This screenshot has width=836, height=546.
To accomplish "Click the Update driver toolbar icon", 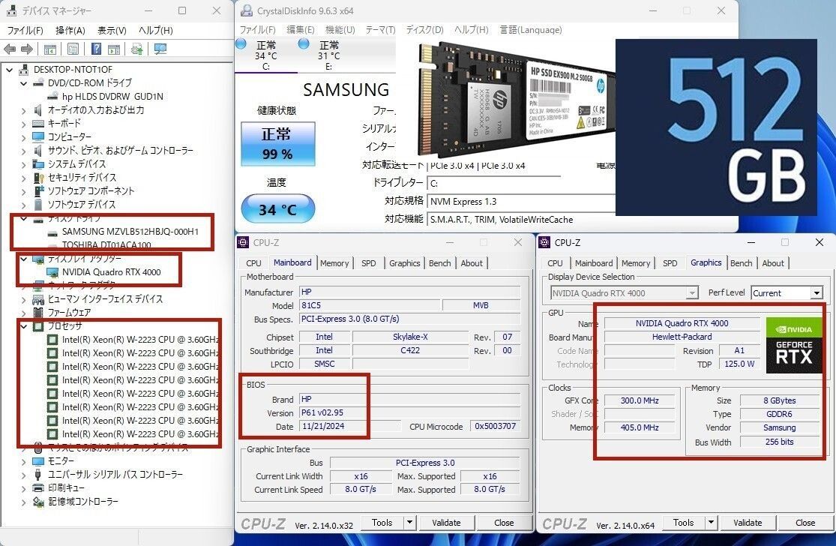I will click(x=136, y=49).
